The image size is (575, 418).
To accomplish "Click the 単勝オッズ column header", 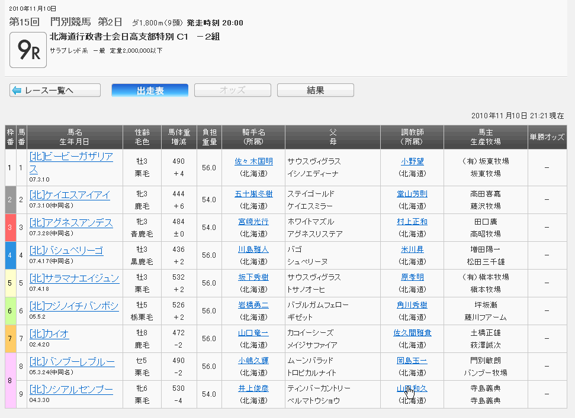I will coord(547,137).
